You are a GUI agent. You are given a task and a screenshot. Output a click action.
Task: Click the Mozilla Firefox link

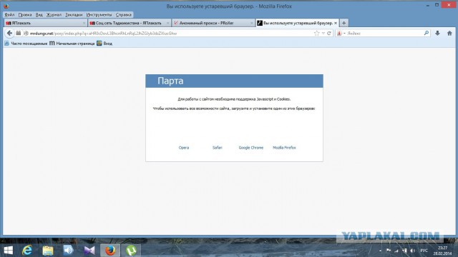coord(284,148)
